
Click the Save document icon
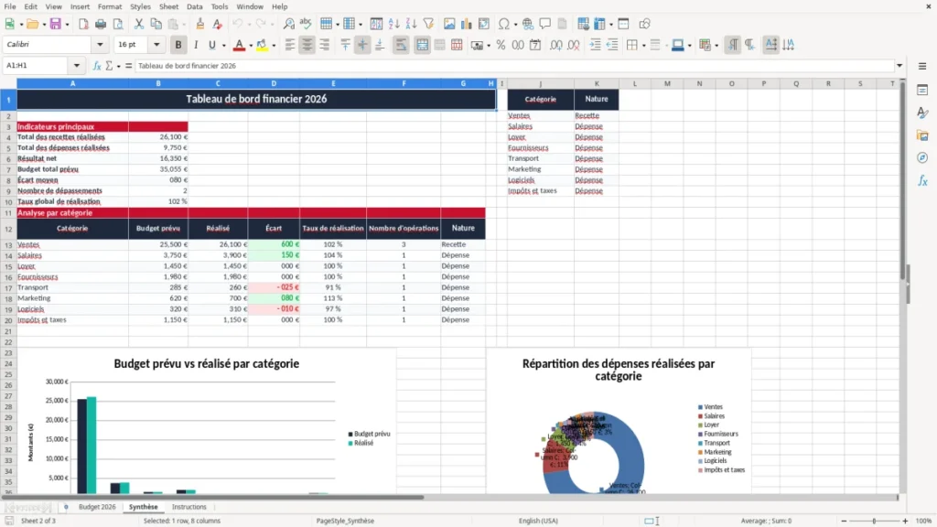click(x=55, y=24)
